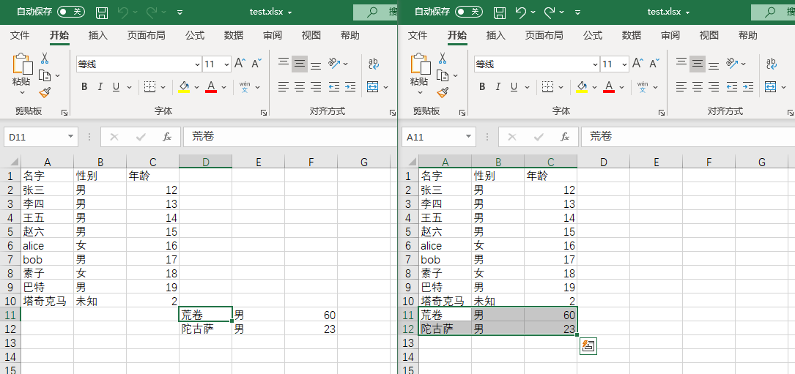Select Format Painter brush in right window
795x374 pixels.
(443, 92)
